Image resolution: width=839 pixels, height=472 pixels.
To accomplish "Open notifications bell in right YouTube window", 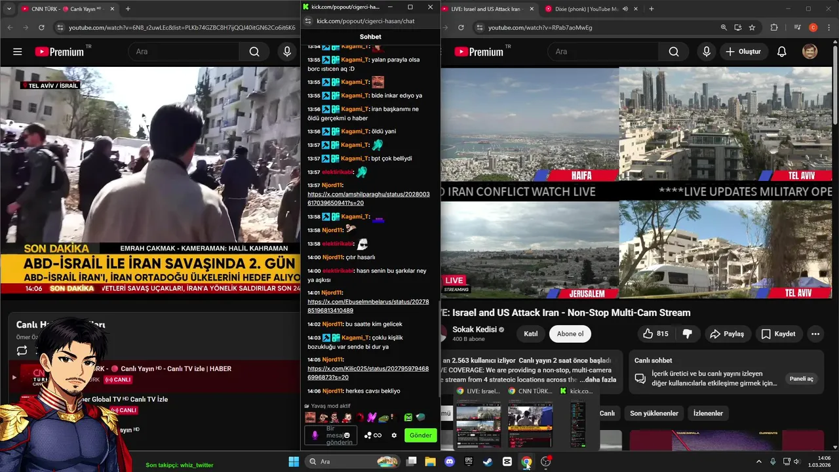I will click(781, 52).
